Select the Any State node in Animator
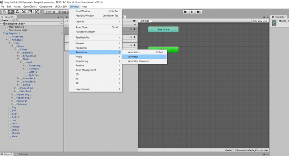This screenshot has height=156, width=289. (x=163, y=30)
